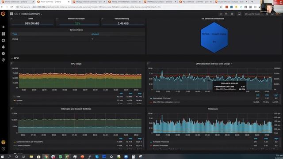Open WhatsApp from the Windows taskbar
This screenshot has width=283, height=159.
point(60,156)
